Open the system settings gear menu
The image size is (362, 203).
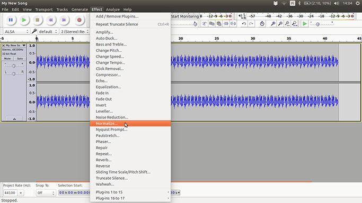[358, 3]
